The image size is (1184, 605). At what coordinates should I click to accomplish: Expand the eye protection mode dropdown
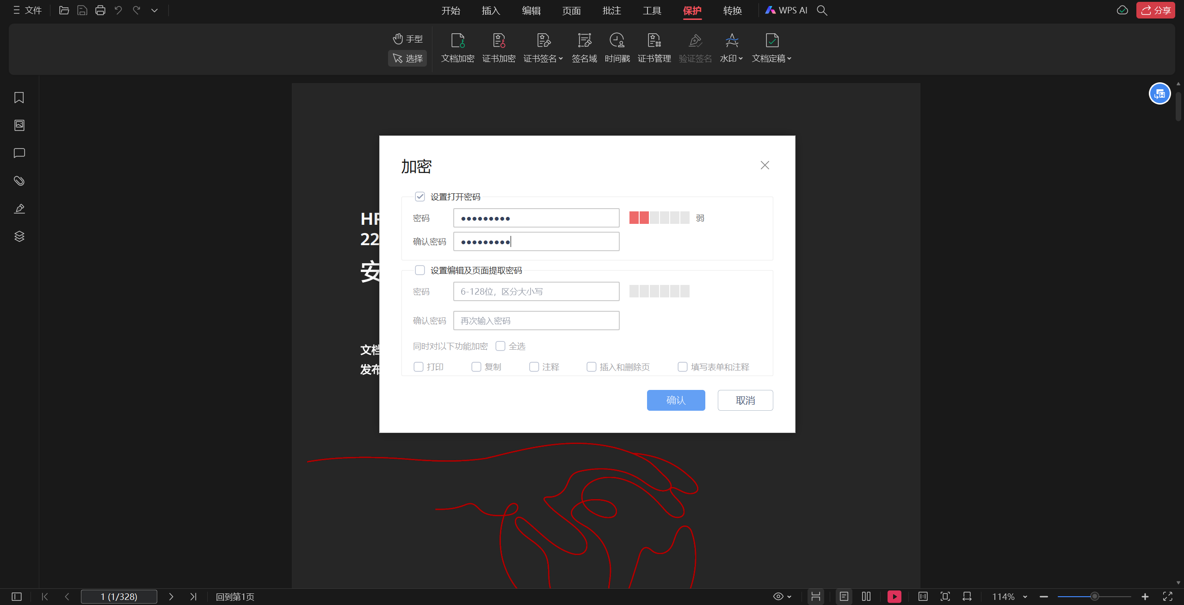789,597
